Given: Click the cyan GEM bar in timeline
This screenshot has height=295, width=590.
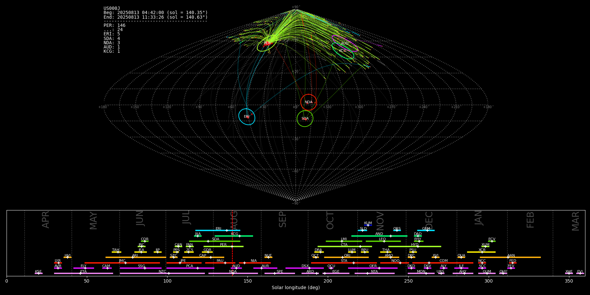Looking at the screenshot, I should pos(426,230).
